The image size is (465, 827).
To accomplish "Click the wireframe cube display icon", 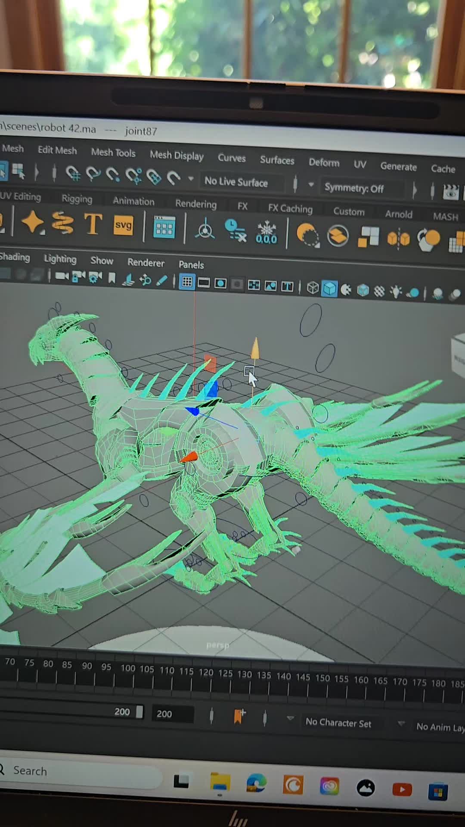I will tap(313, 288).
